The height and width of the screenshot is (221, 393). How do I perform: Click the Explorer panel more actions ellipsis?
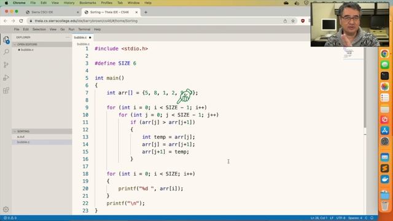pos(68,37)
